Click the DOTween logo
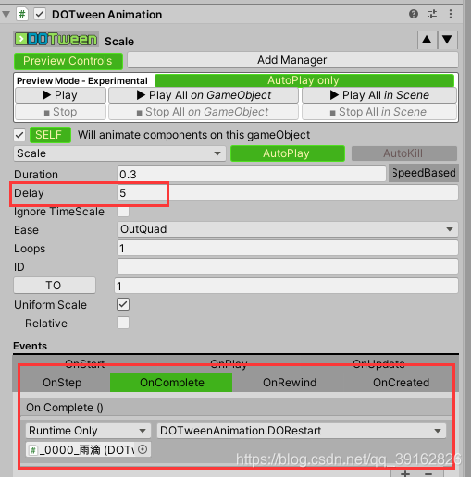The image size is (471, 477). coord(56,39)
